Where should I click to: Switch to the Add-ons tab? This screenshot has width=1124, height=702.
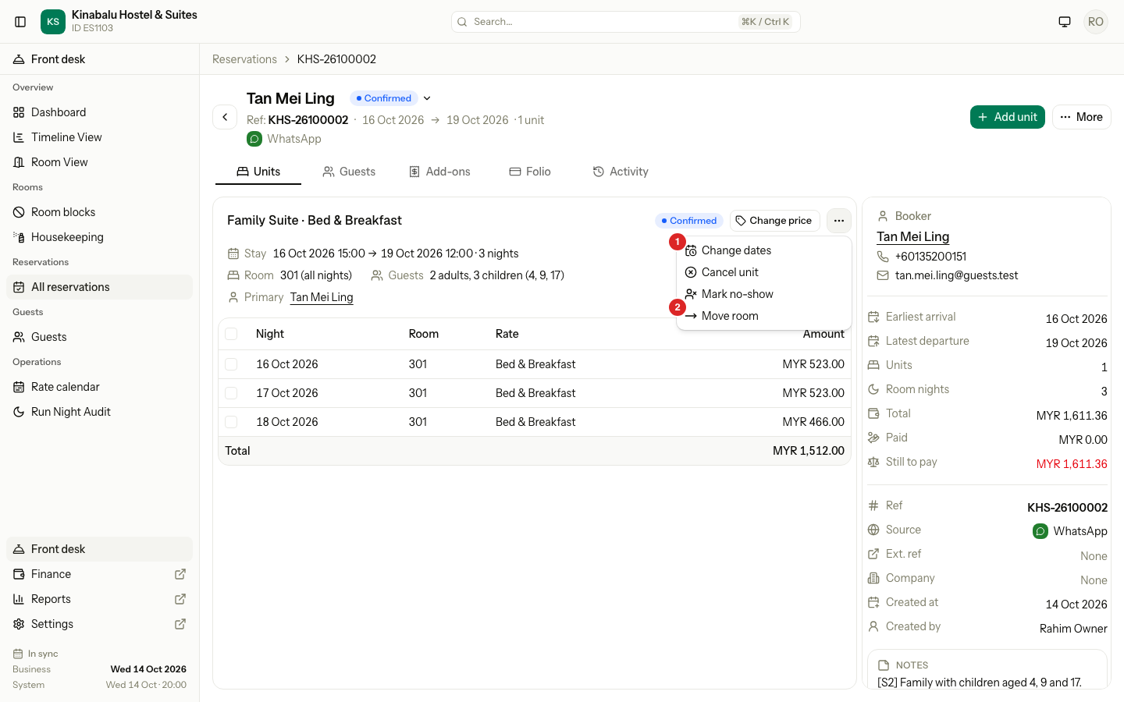439,172
